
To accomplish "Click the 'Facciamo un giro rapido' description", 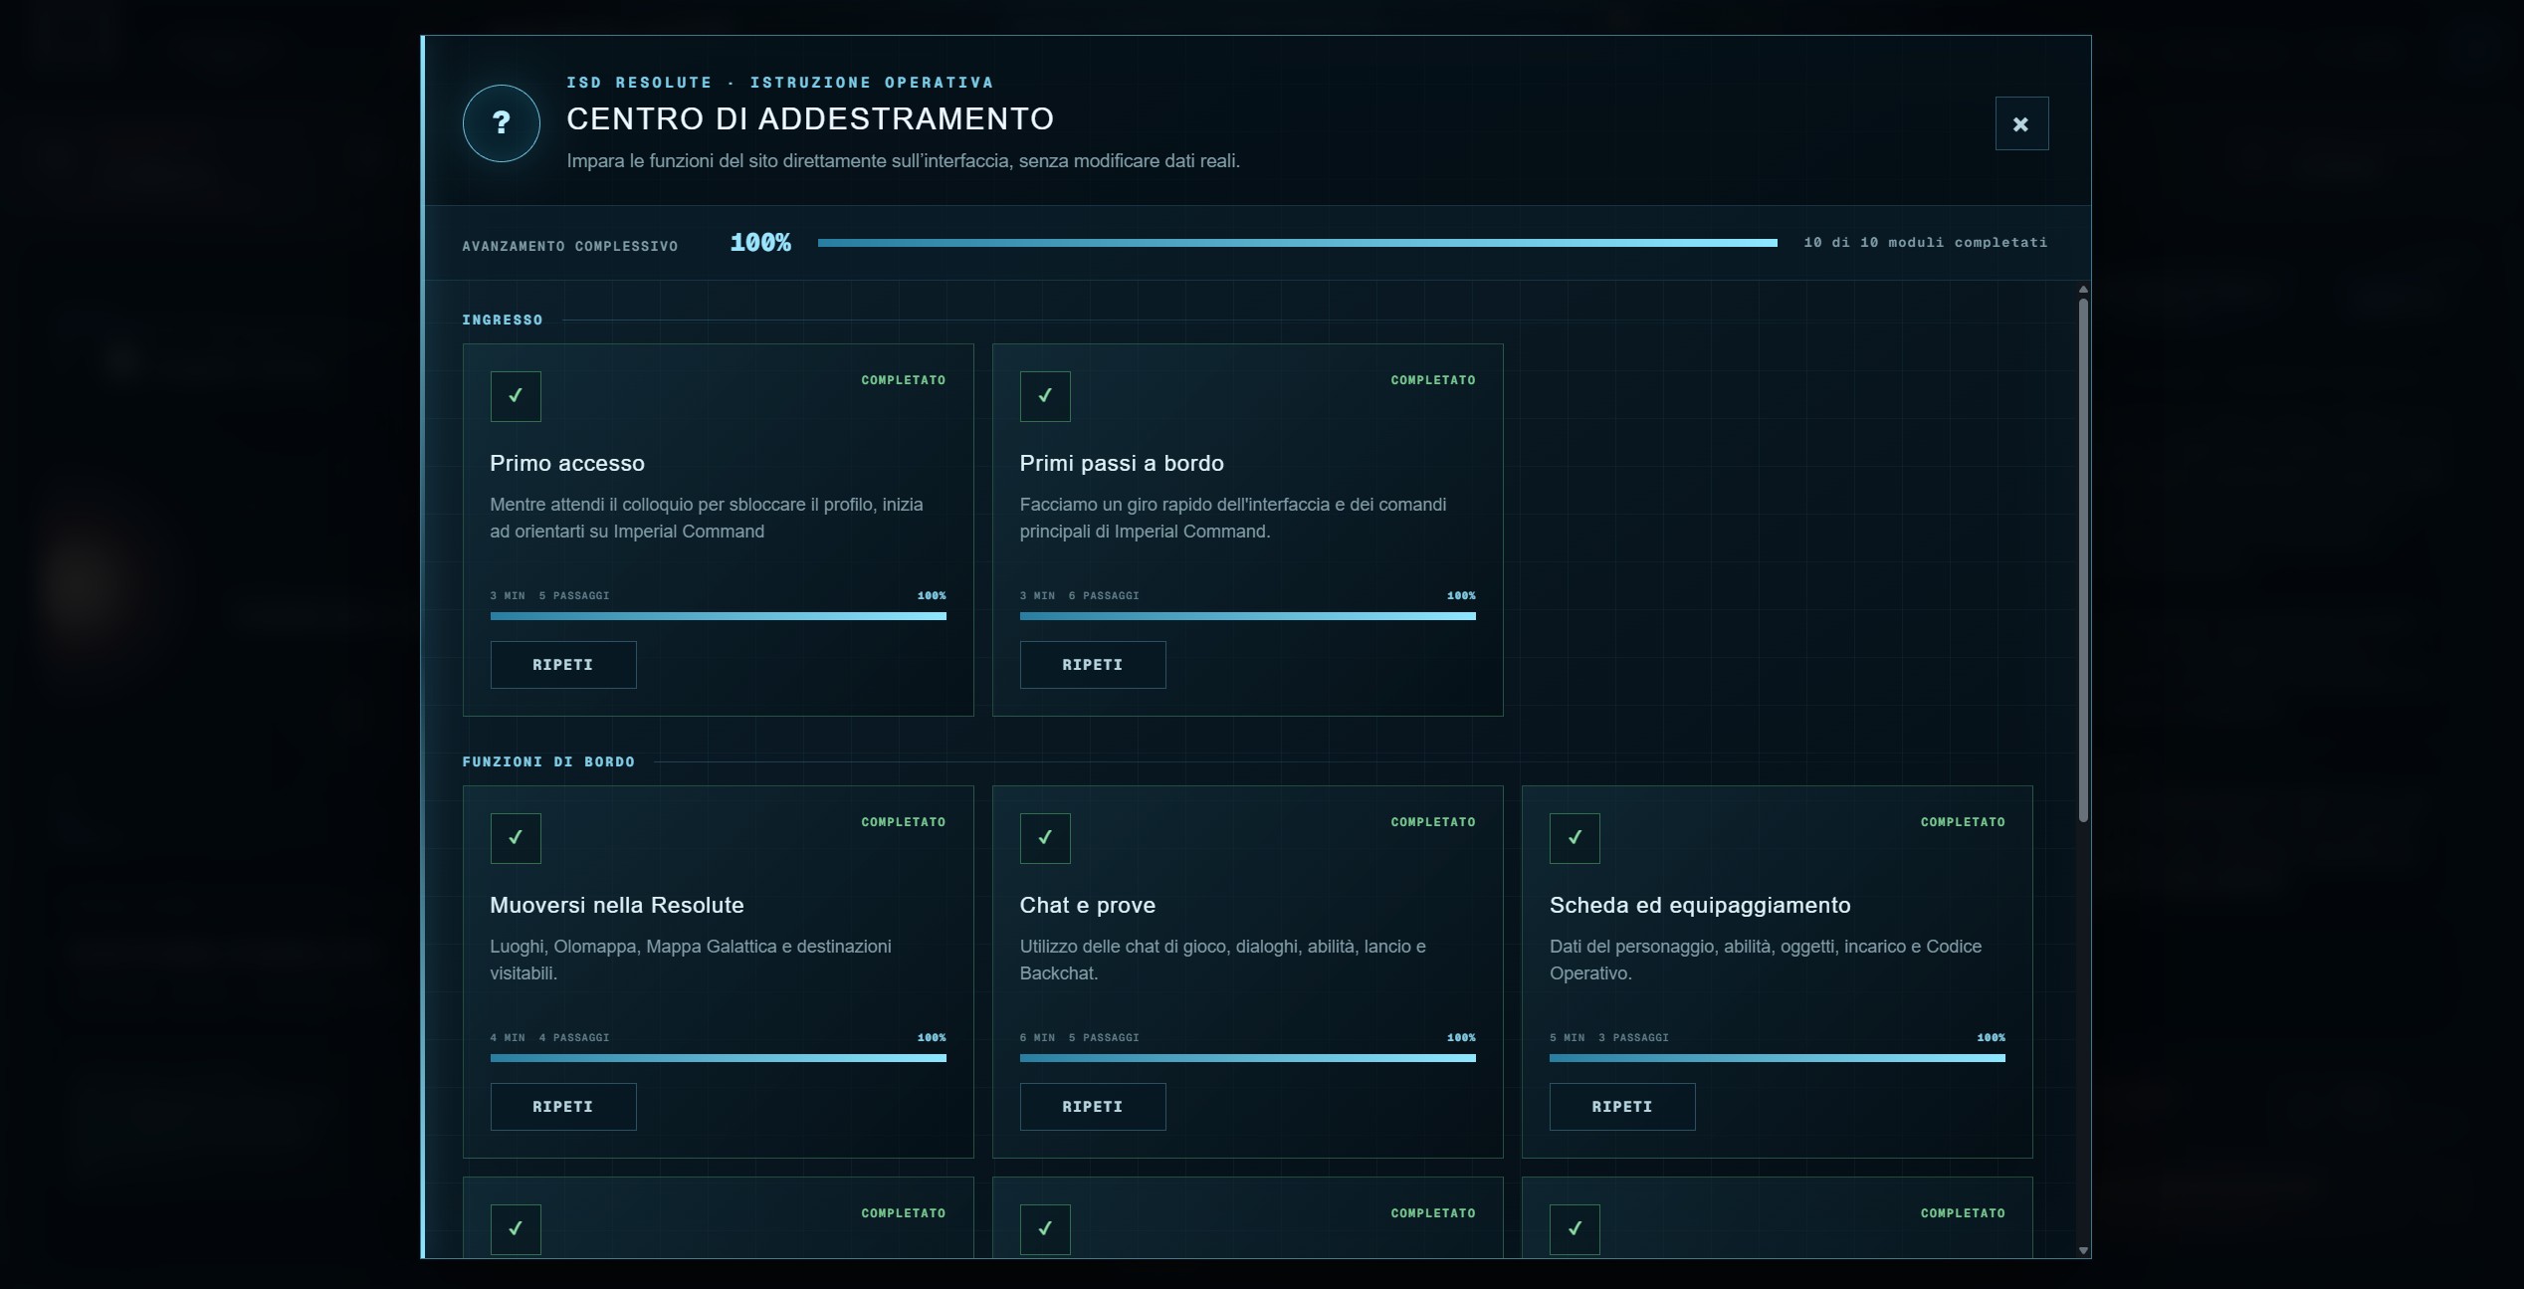I will point(1233,518).
